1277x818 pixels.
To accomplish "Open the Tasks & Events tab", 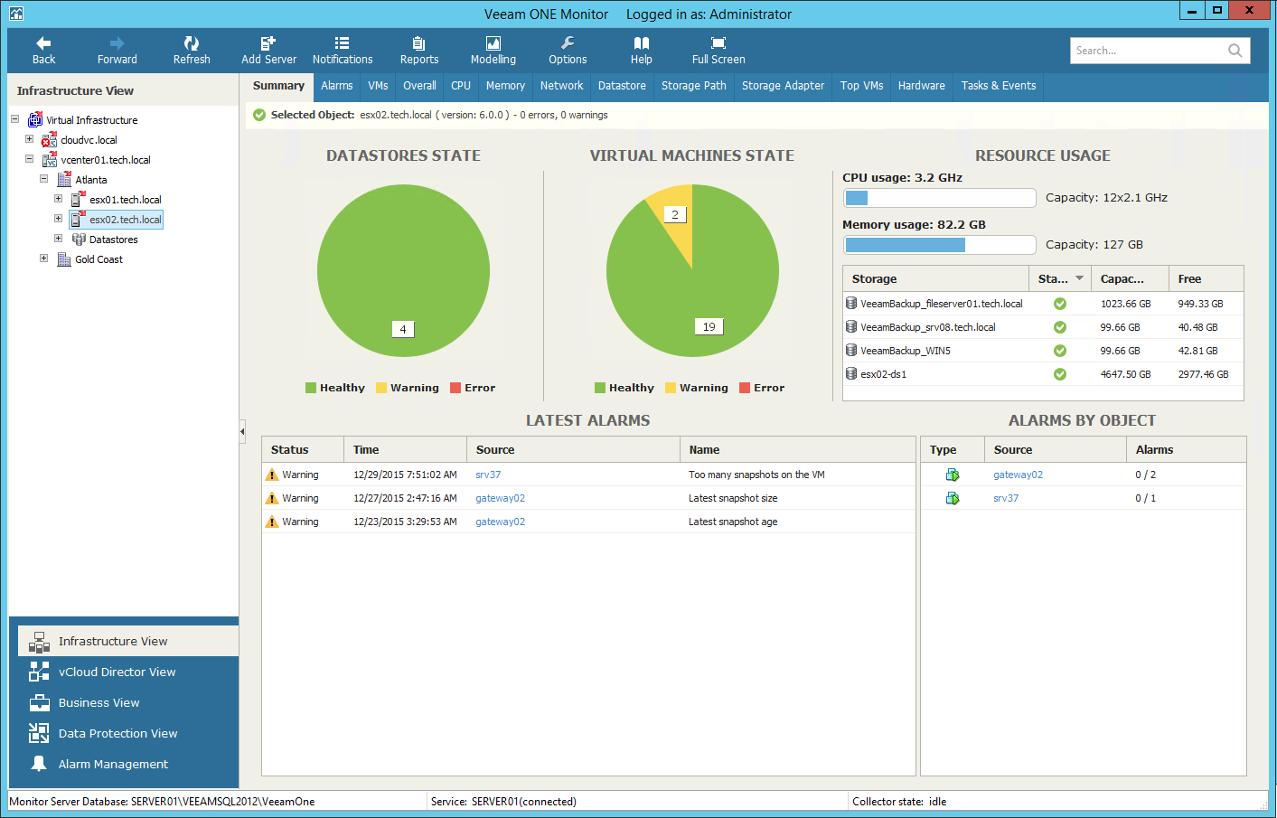I will [999, 86].
